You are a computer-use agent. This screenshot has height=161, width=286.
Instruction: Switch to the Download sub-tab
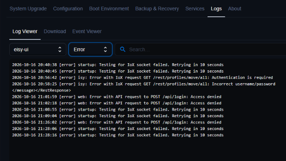coord(55,31)
